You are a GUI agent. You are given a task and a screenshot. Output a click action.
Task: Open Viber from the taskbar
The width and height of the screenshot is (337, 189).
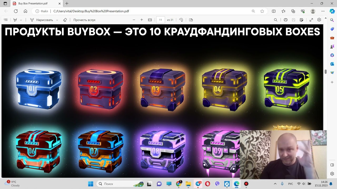tap(217, 184)
